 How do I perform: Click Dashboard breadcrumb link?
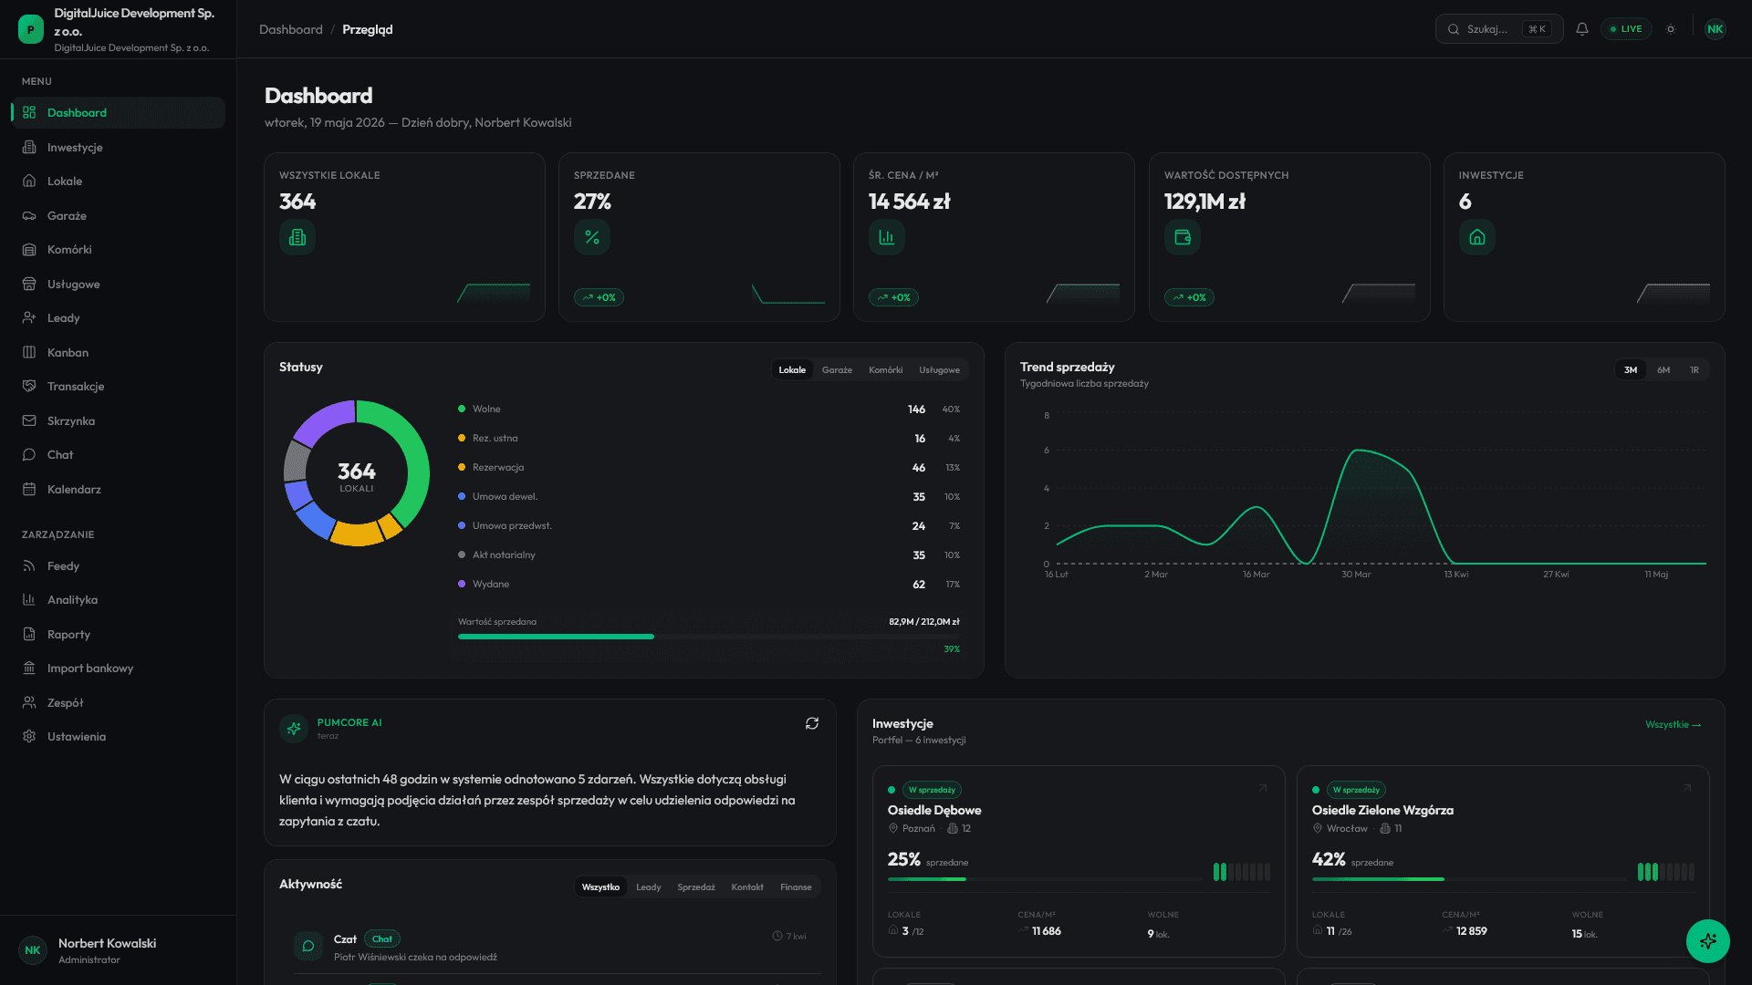point(291,29)
